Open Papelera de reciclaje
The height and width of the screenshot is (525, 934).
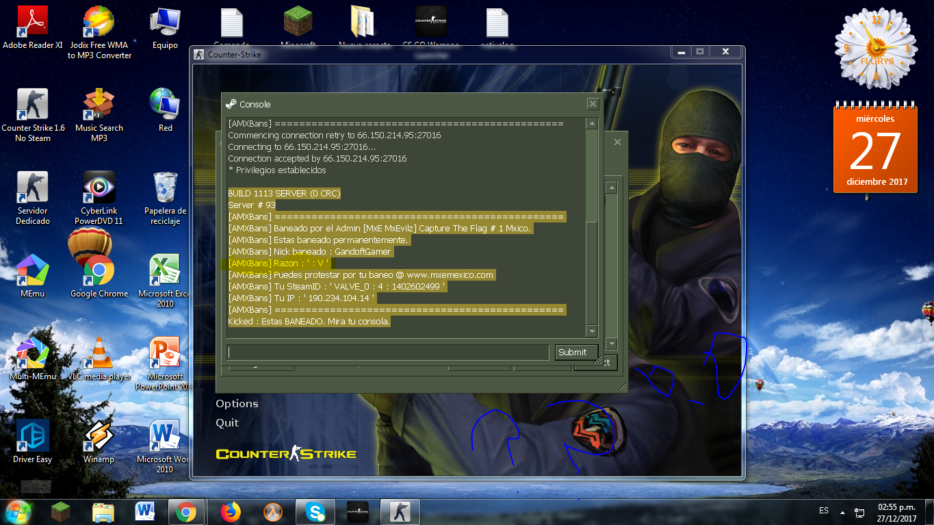click(165, 199)
